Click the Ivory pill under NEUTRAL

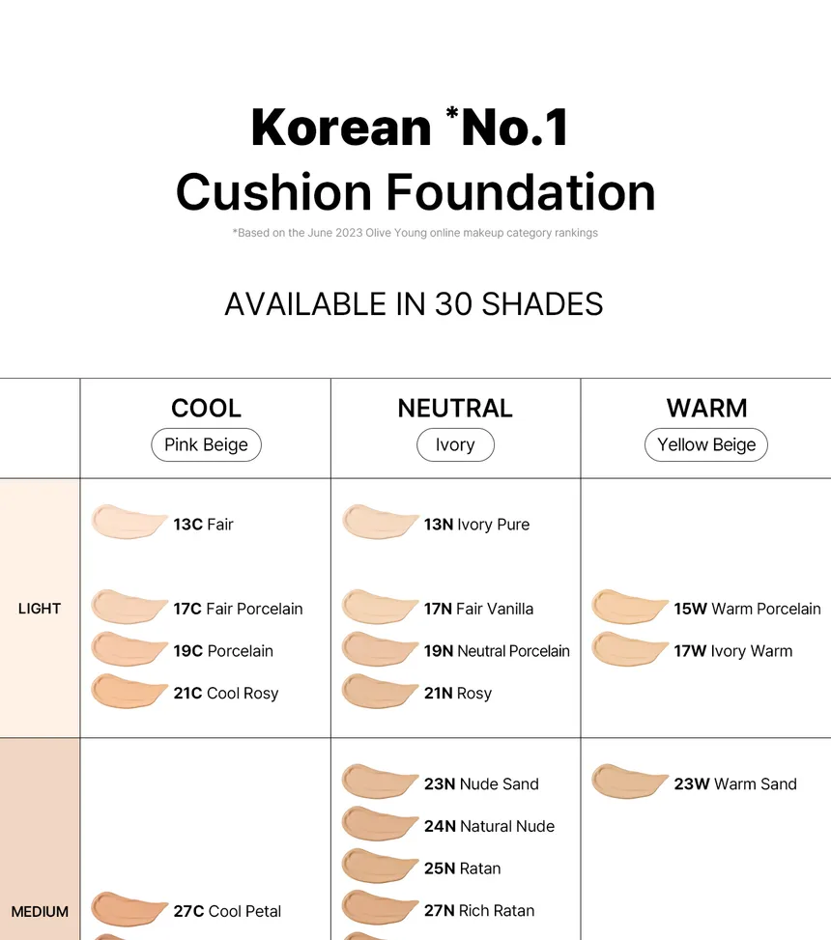[455, 445]
